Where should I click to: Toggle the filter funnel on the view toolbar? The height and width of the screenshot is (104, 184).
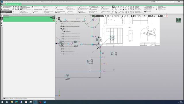click(159, 16)
